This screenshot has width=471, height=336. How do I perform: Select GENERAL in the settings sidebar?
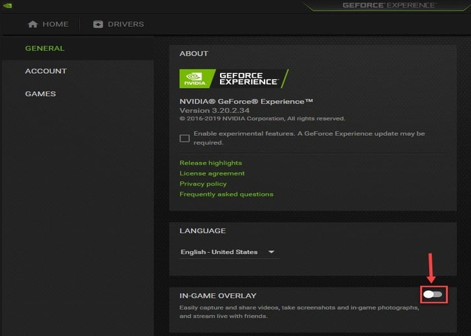point(45,48)
